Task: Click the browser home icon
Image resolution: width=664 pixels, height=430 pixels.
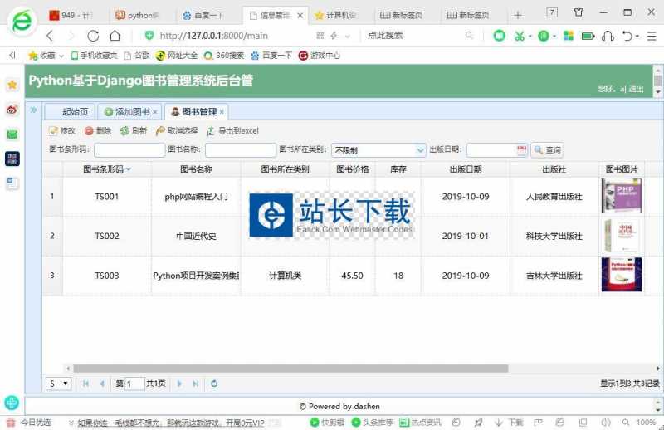Action: pyautogui.click(x=115, y=36)
